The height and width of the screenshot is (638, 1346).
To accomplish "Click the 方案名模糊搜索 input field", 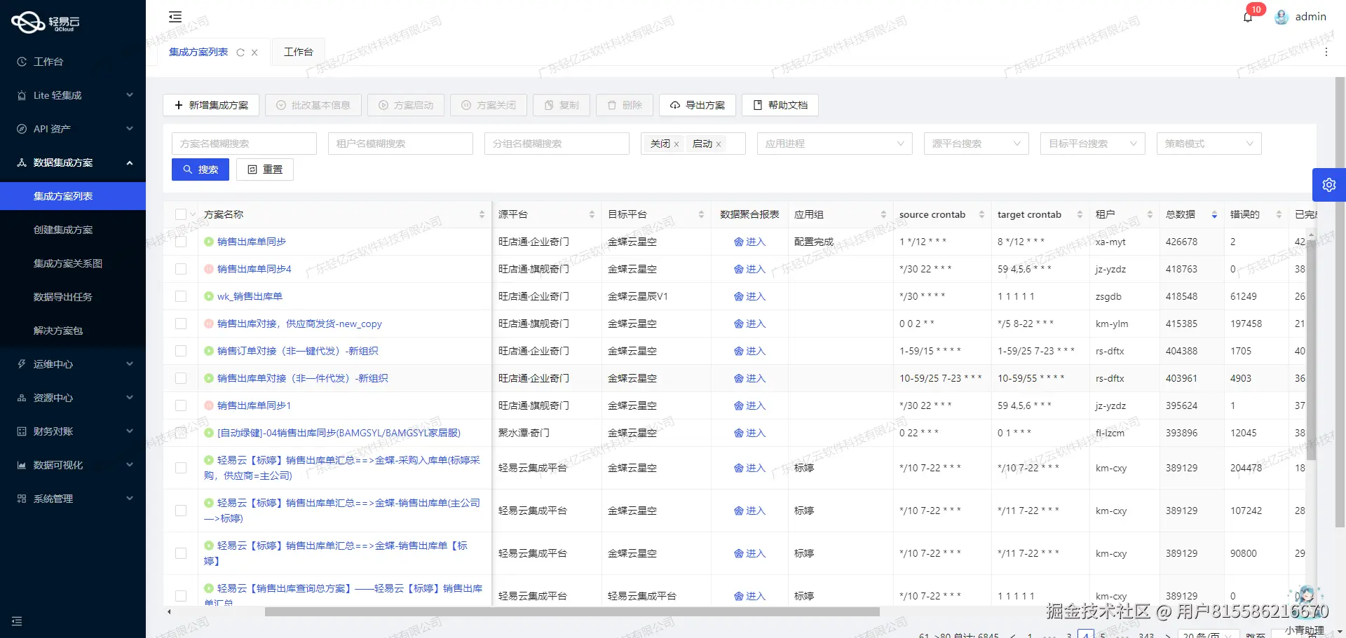I will point(244,144).
